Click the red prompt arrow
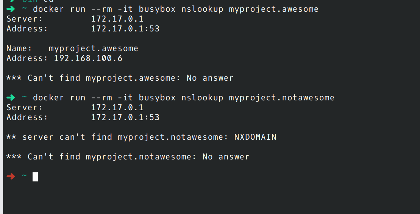Viewport: 420px width, 214px height. pyautogui.click(x=11, y=176)
